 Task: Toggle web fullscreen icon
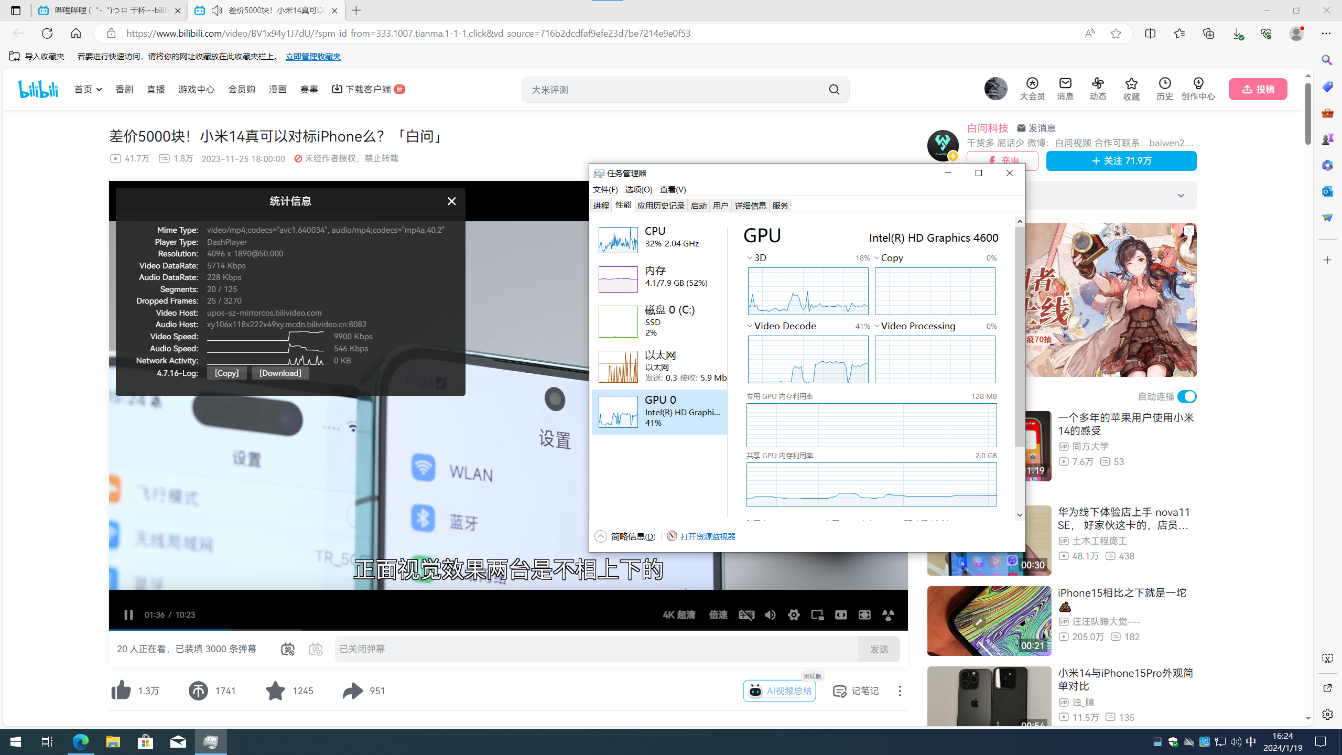click(x=864, y=614)
